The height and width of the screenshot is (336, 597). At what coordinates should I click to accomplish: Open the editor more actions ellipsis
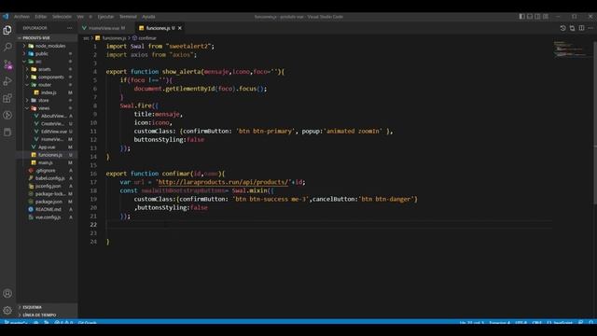click(590, 28)
